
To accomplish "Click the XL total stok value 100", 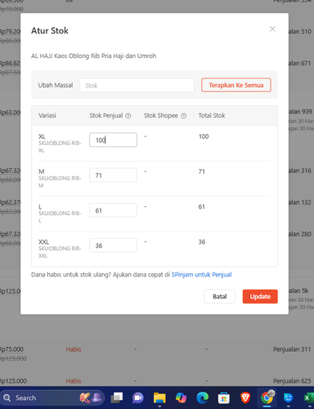I will 204,137.
